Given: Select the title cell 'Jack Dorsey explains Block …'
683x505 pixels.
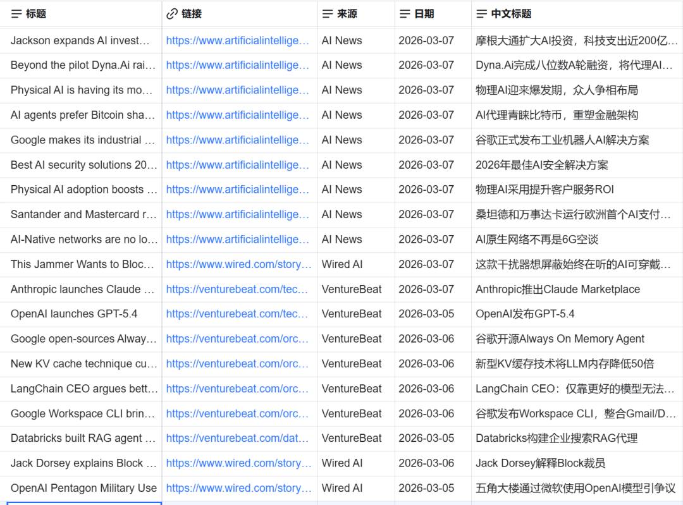Looking at the screenshot, I should coord(81,463).
